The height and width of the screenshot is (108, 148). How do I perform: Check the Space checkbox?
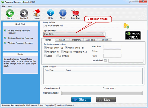click(x=45, y=56)
